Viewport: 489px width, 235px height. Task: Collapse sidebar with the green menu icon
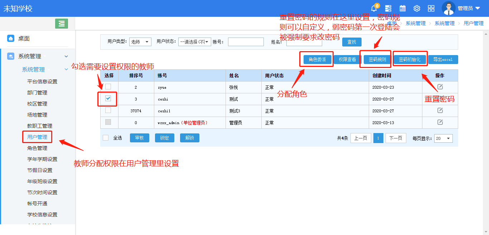pyautogui.click(x=62, y=24)
